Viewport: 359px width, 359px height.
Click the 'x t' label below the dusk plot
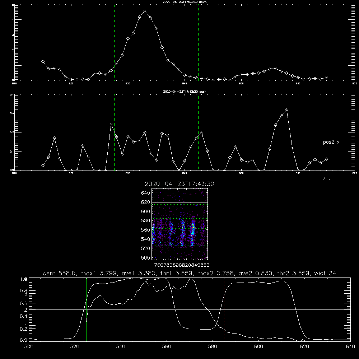[x=326, y=178]
